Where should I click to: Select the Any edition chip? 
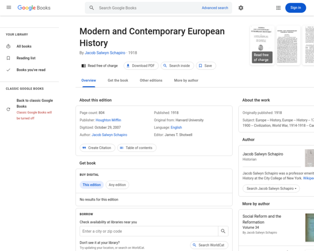pyautogui.click(x=117, y=185)
